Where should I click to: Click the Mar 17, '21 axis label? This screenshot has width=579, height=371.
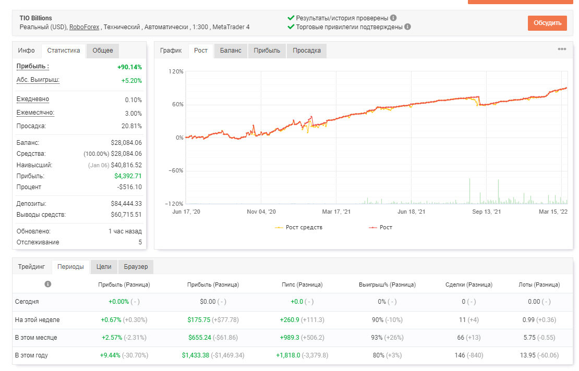(336, 212)
